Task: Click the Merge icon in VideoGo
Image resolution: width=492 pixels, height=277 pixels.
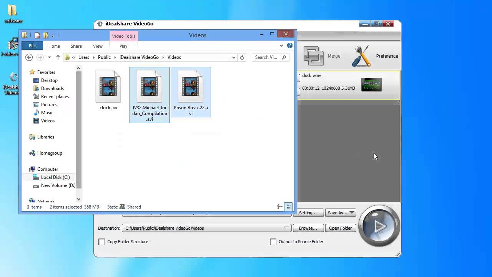Action: 314,56
